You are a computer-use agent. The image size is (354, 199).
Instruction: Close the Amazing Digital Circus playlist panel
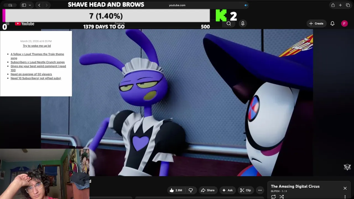click(345, 188)
